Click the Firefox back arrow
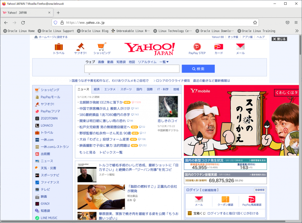This screenshot has width=302, height=223. [x=6, y=22]
